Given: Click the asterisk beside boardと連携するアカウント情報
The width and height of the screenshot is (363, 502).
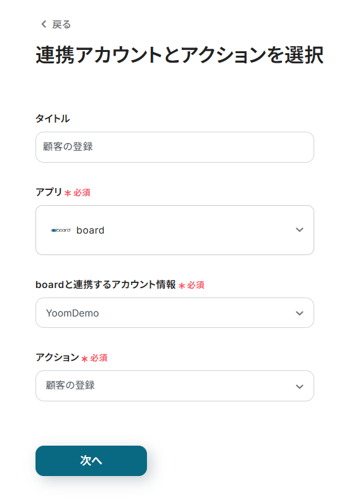Looking at the screenshot, I should tap(182, 286).
